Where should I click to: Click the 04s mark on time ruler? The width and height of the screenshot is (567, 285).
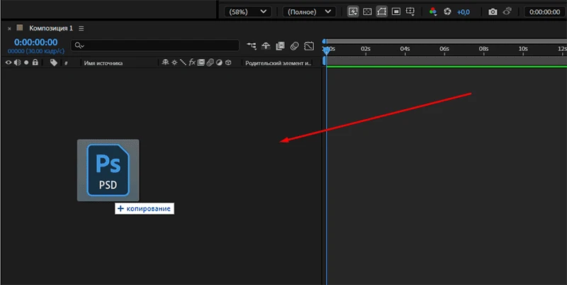tap(405, 49)
